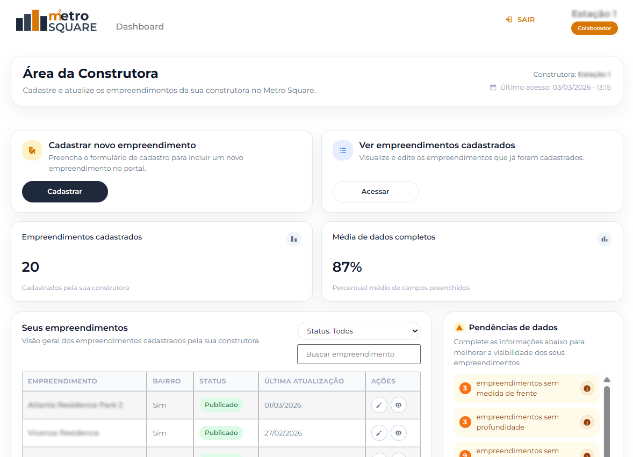
Task: Click bar chart icon in Média de dados completos card
Action: (604, 239)
